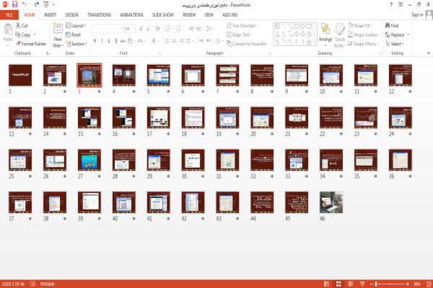Select the star shape in the shapes gallery
The height and width of the screenshot is (288, 433).
[309, 42]
